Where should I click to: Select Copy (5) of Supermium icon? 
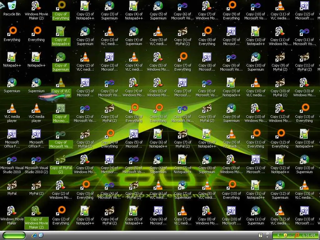pyautogui.click(x=158, y=10)
